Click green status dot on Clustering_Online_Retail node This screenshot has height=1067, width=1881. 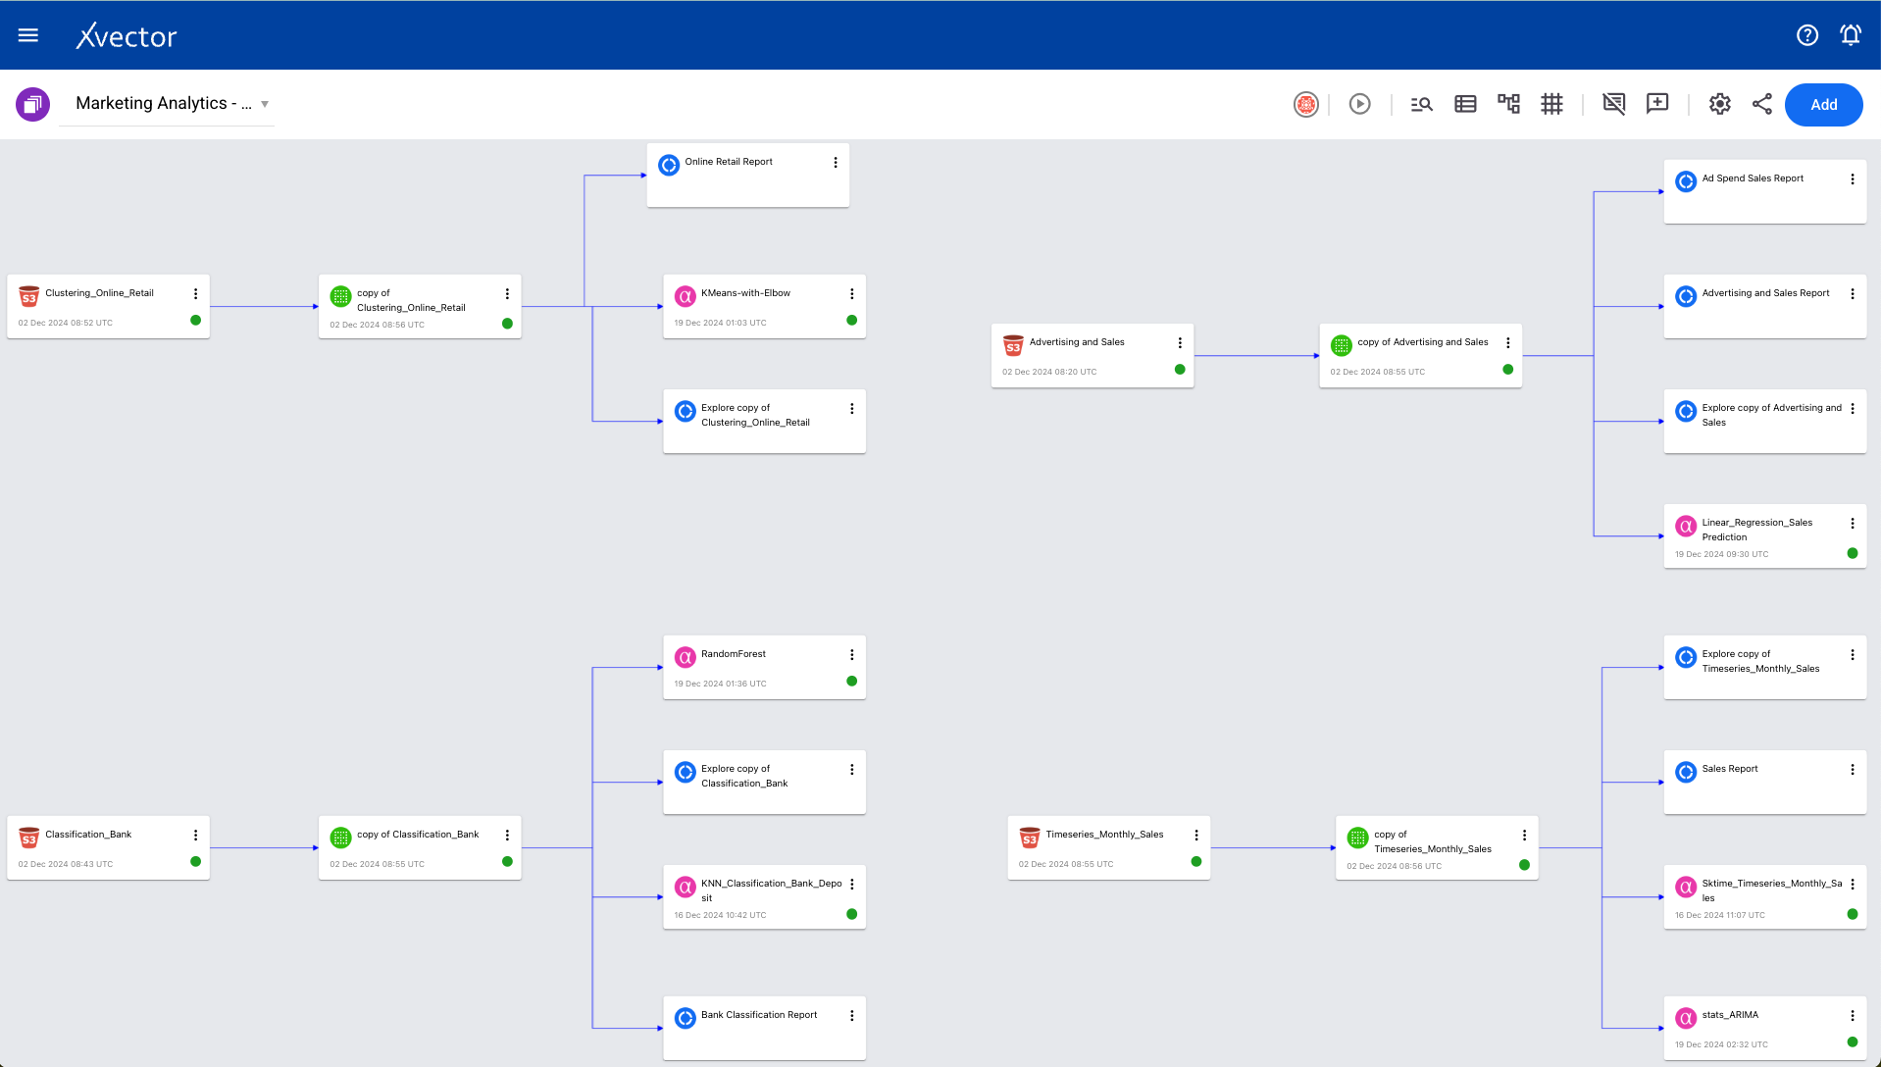195,321
